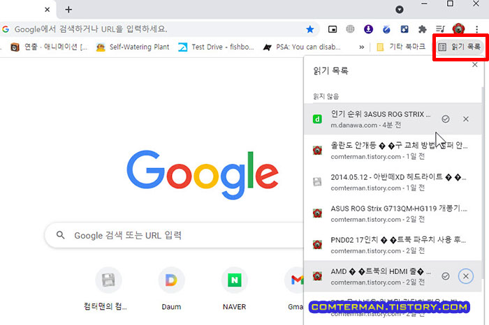Maximize the Chrome window

click(x=450, y=3)
